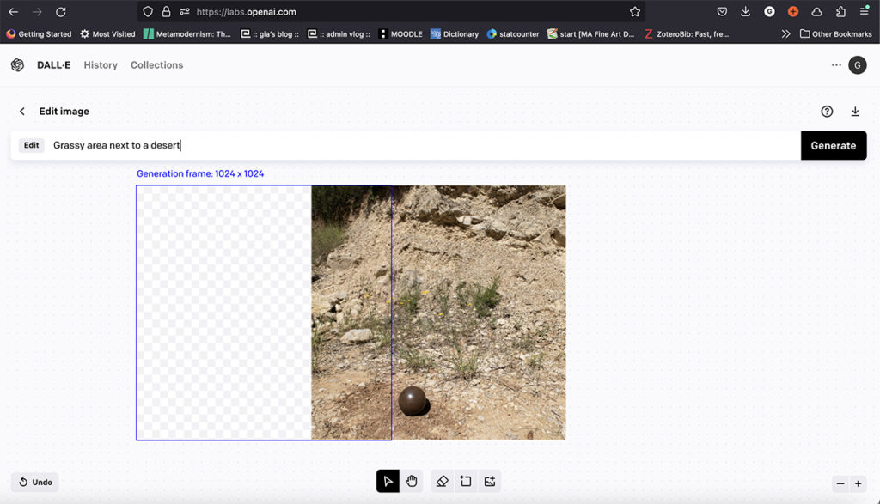Open the Getting Started bookmark
The image size is (880, 504).
click(39, 34)
